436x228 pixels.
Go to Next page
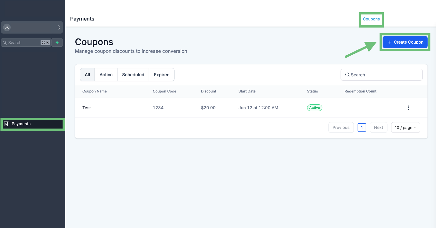click(x=379, y=128)
